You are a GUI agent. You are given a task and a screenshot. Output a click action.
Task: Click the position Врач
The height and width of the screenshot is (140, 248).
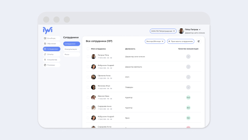click(127, 118)
